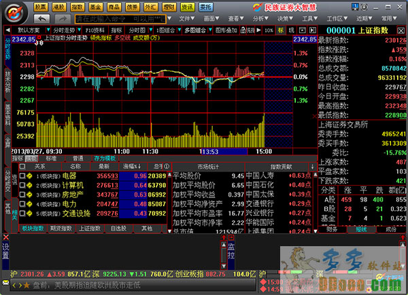Click the circled info icon beside 总手 column
408x295 pixels.
pyautogui.click(x=167, y=166)
